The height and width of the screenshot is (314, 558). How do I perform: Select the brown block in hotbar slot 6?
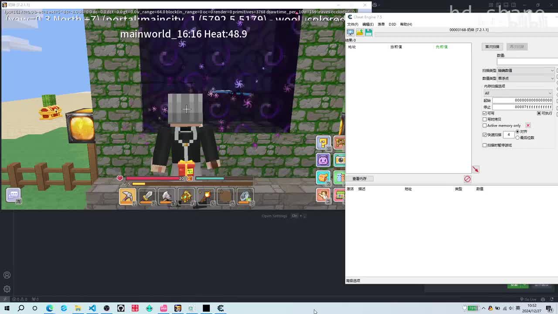tap(225, 197)
